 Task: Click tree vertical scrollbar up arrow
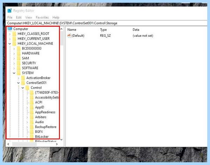[x=62, y=29]
